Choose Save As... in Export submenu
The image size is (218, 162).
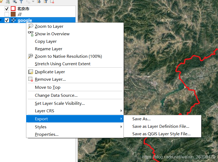click(x=141, y=119)
